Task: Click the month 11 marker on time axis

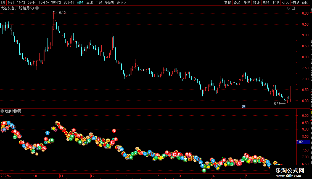Action: [61, 176]
